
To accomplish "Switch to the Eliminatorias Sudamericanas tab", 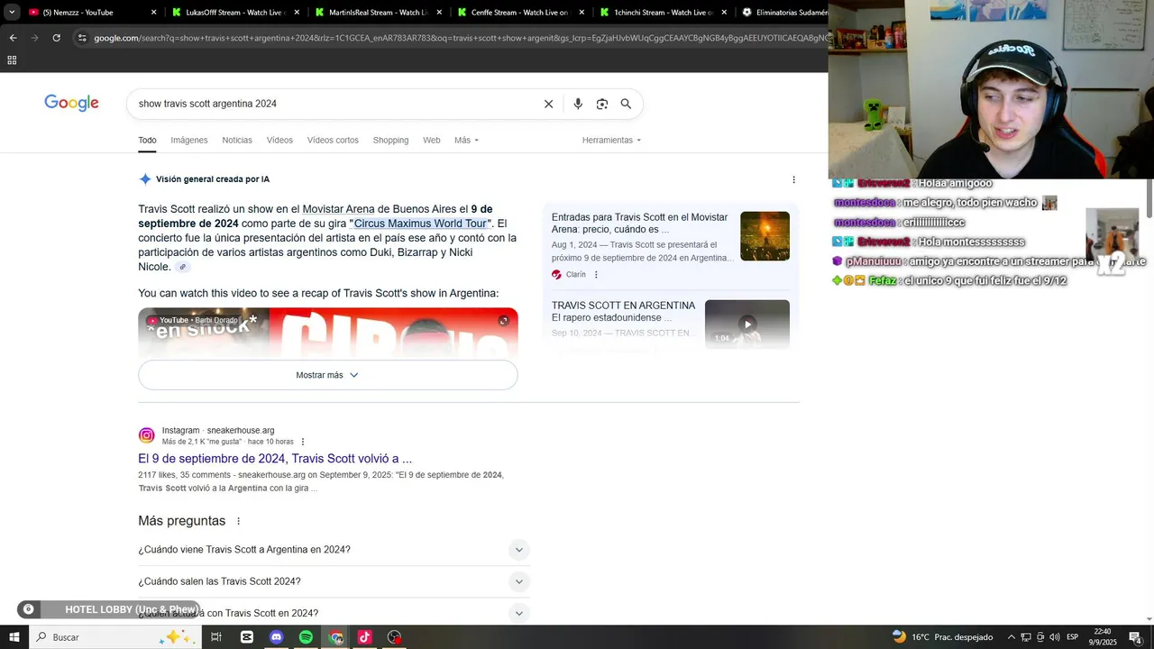I will pyautogui.click(x=783, y=13).
